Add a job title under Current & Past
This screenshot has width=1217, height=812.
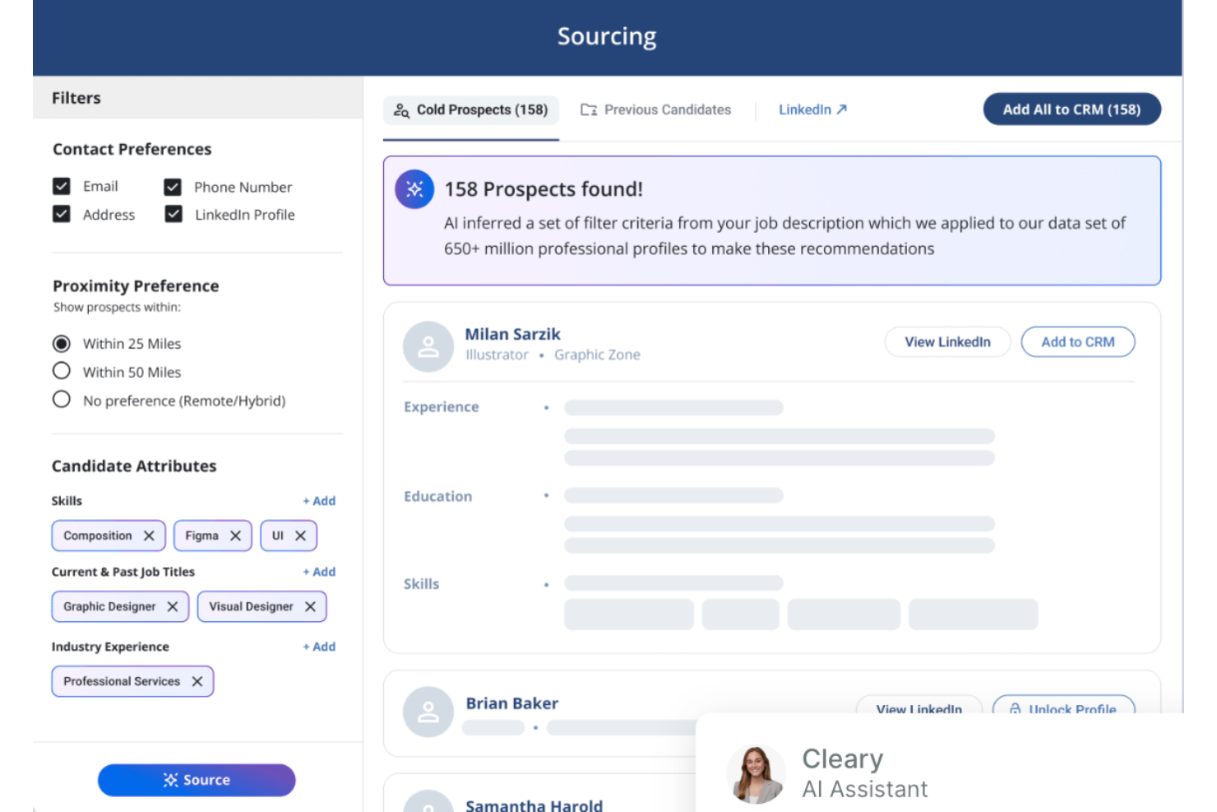click(319, 572)
